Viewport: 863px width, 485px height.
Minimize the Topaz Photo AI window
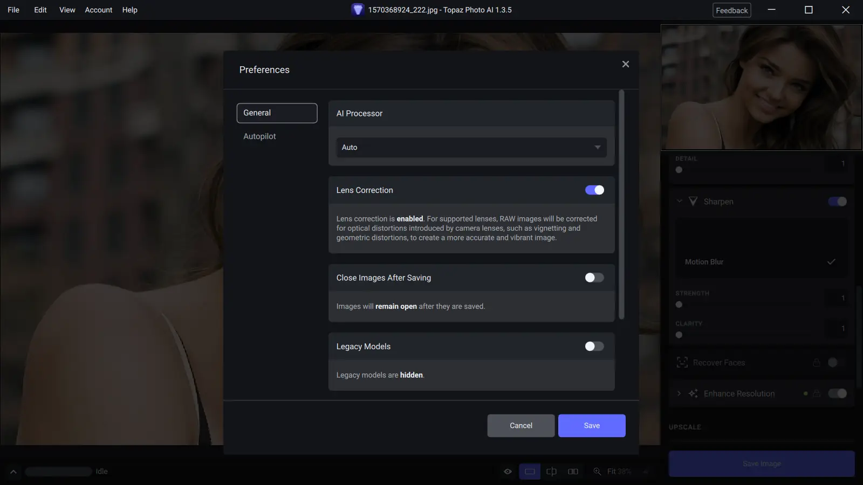pyautogui.click(x=771, y=10)
